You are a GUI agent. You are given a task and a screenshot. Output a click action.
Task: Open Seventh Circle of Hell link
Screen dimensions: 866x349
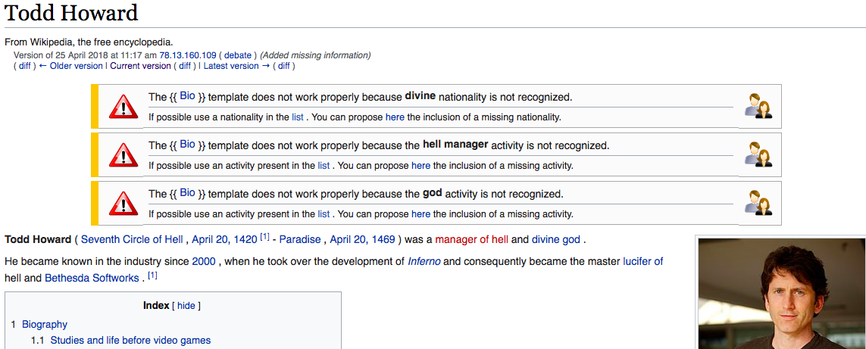(132, 239)
